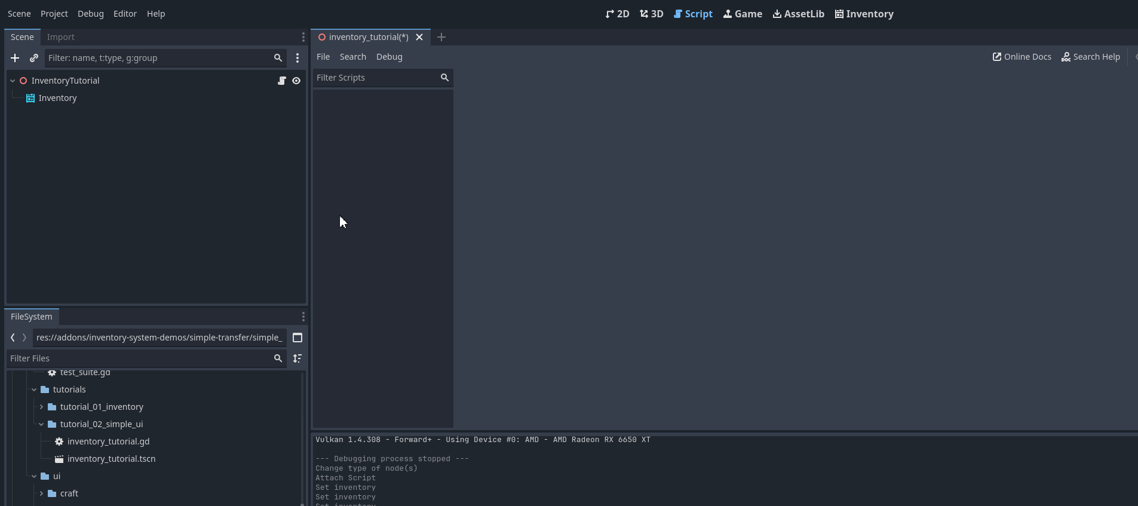The width and height of the screenshot is (1138, 506).
Task: Select the Inventory child node
Action: pos(57,98)
